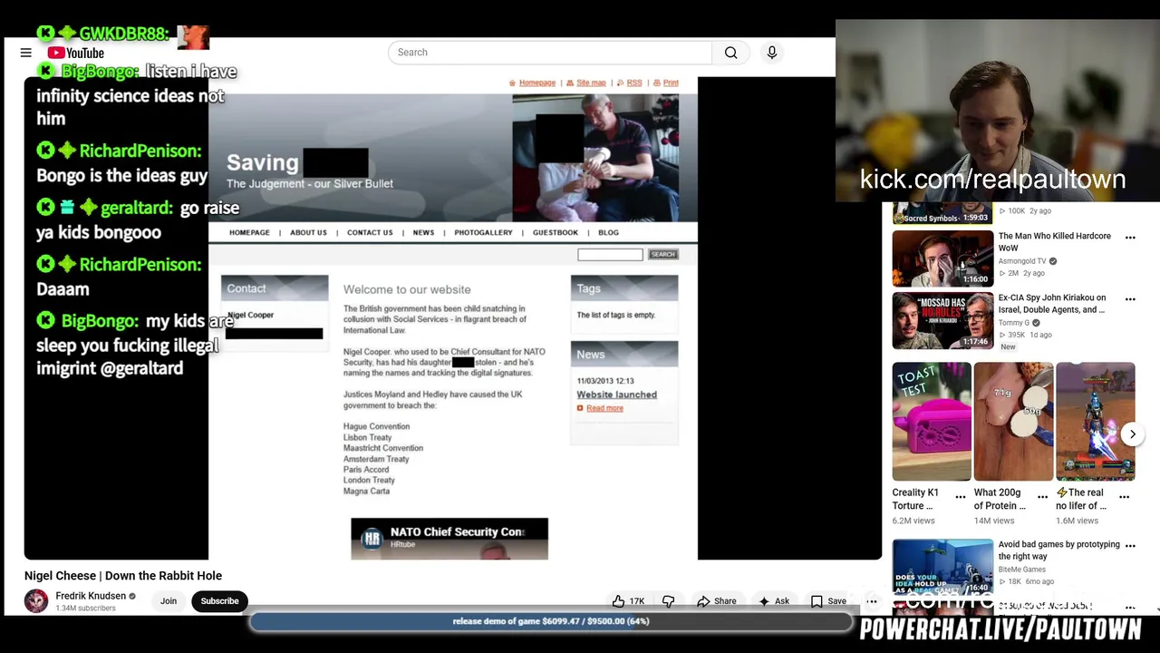
Task: Play What 200g of Protein short
Action: point(1013,422)
